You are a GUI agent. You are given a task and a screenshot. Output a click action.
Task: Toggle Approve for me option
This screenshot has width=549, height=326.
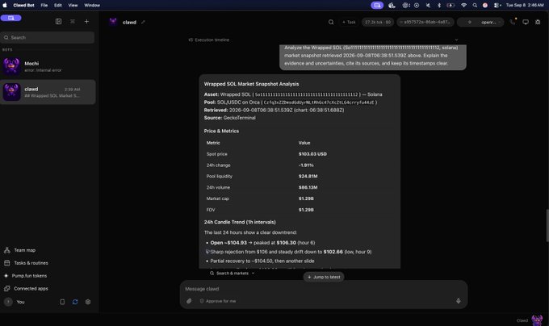click(217, 301)
